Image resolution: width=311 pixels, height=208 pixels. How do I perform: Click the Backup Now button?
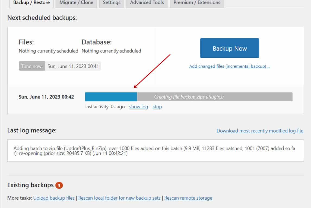click(230, 48)
